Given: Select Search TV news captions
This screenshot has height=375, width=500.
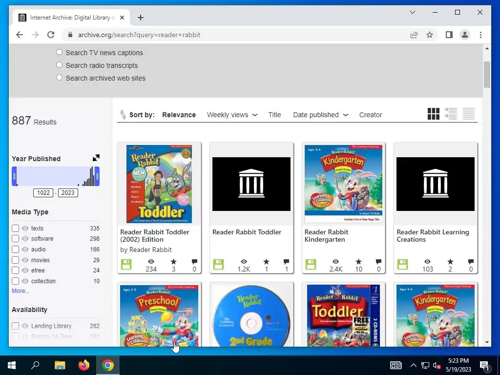Looking at the screenshot, I should coord(59,52).
